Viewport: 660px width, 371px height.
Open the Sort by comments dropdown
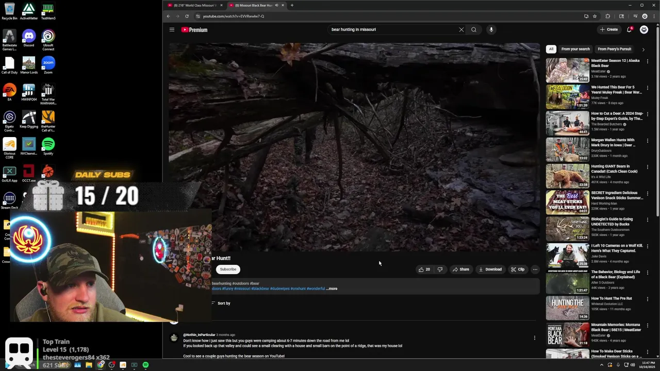click(x=221, y=303)
